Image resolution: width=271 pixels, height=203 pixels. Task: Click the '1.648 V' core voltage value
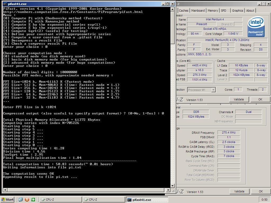click(233, 34)
